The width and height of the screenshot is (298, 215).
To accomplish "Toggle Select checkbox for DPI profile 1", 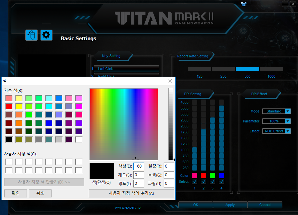I will click(195, 181).
